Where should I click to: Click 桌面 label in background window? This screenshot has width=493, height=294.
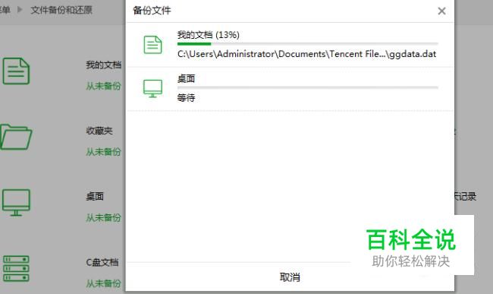pos(95,197)
